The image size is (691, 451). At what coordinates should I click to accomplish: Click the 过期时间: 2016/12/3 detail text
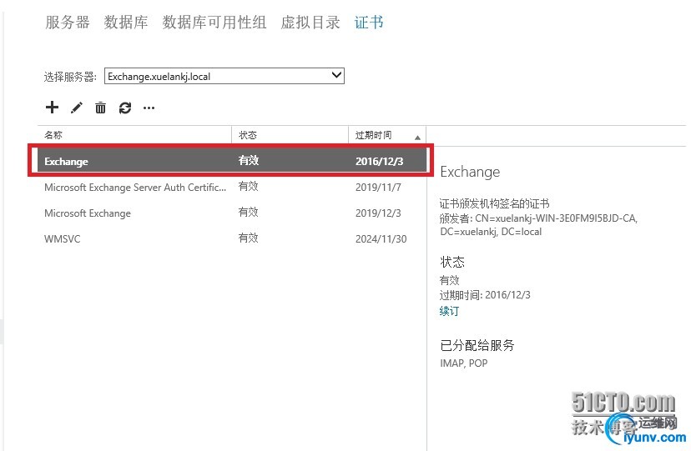[485, 295]
